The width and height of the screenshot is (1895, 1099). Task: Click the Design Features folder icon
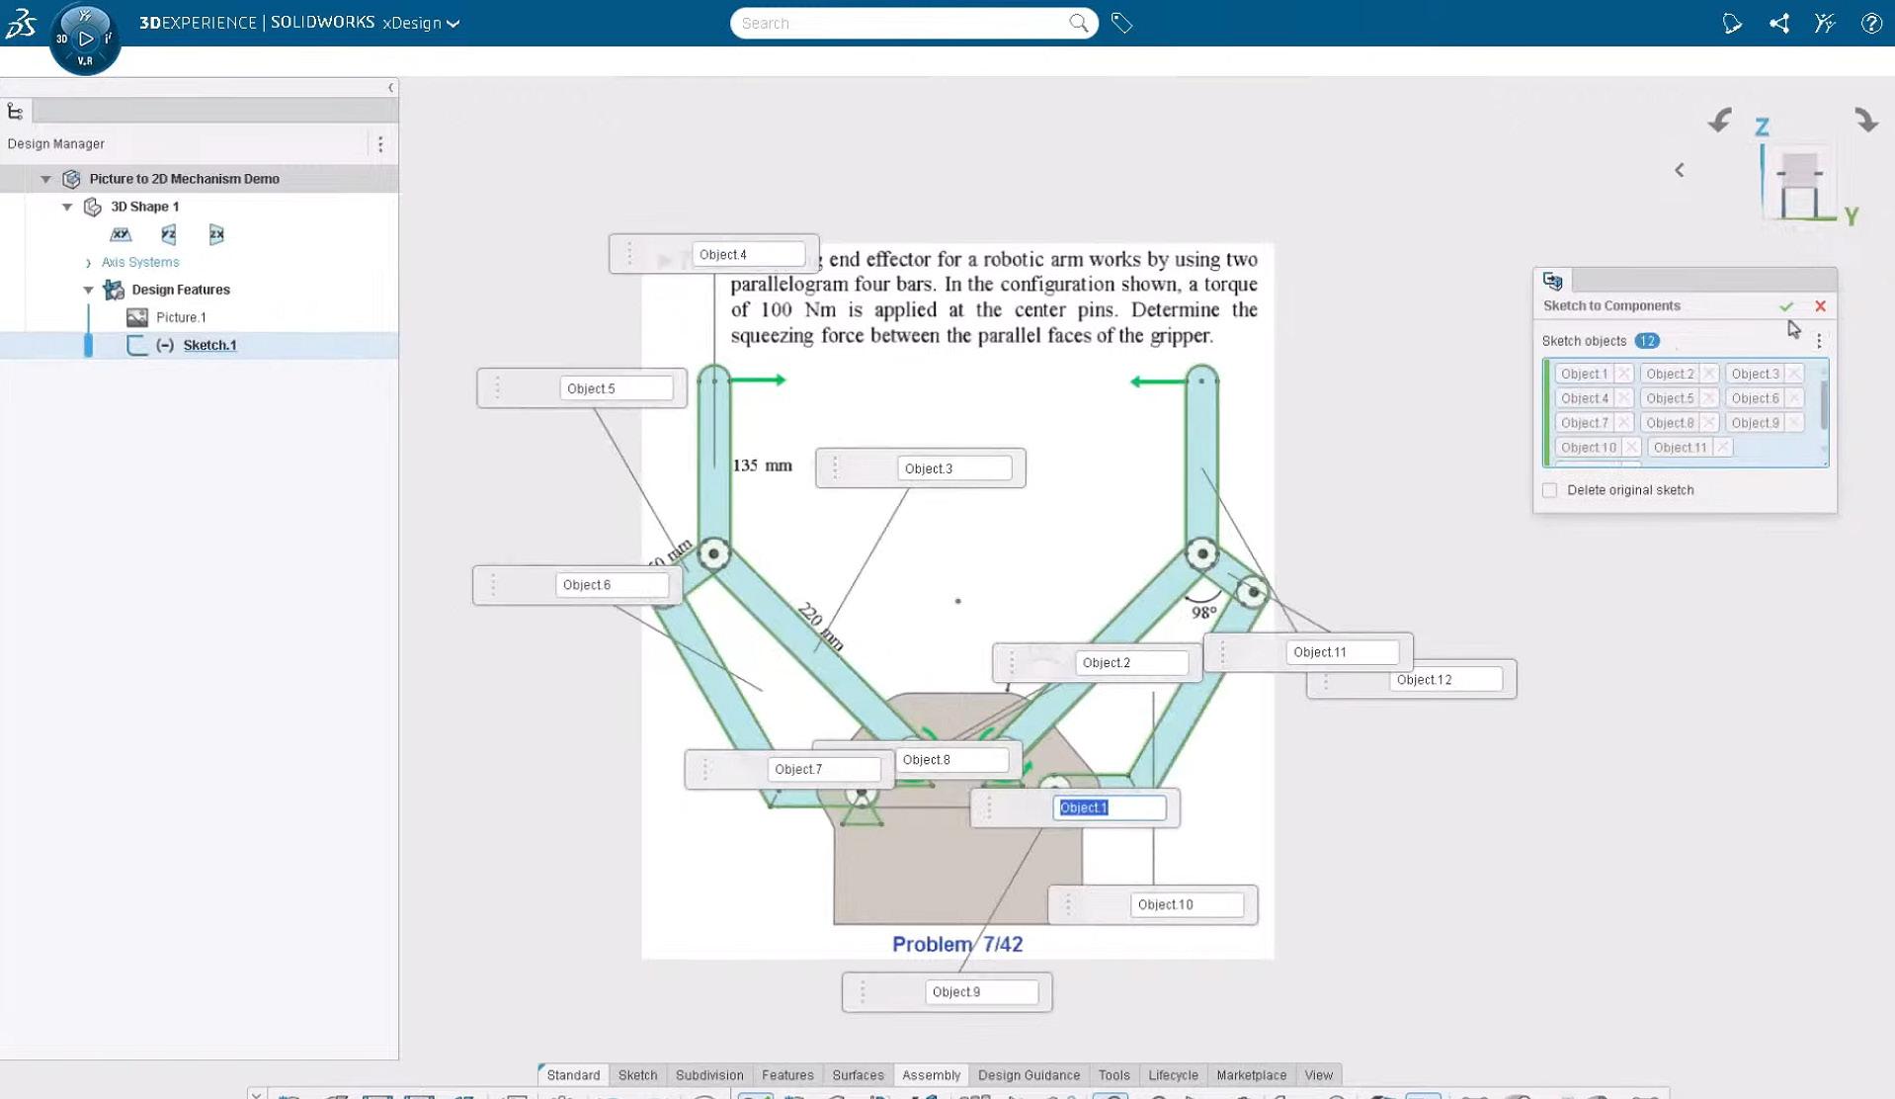point(114,290)
